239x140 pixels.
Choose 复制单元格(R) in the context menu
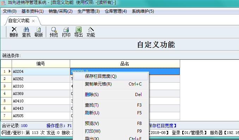[111, 84]
